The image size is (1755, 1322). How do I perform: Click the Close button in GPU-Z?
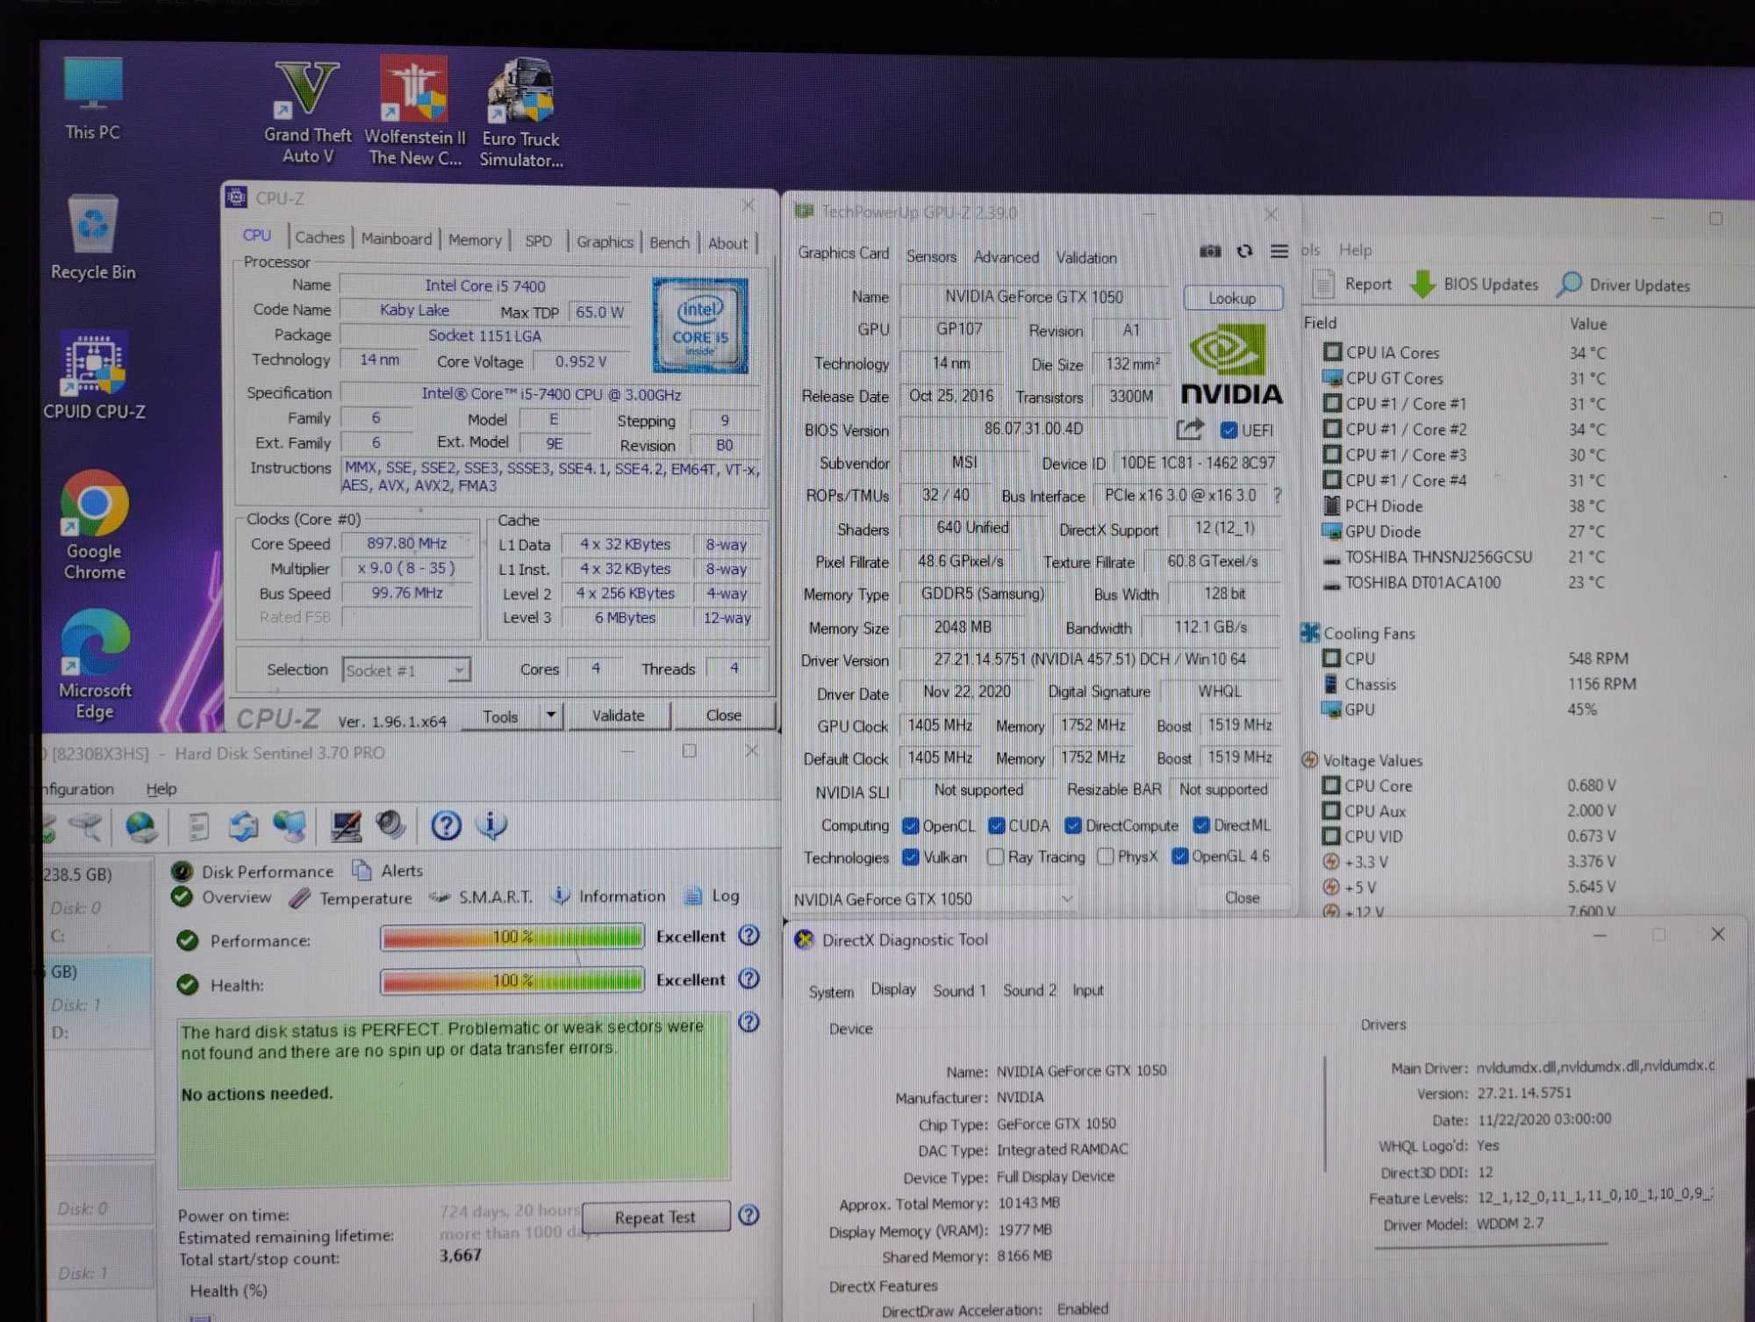(x=1242, y=898)
